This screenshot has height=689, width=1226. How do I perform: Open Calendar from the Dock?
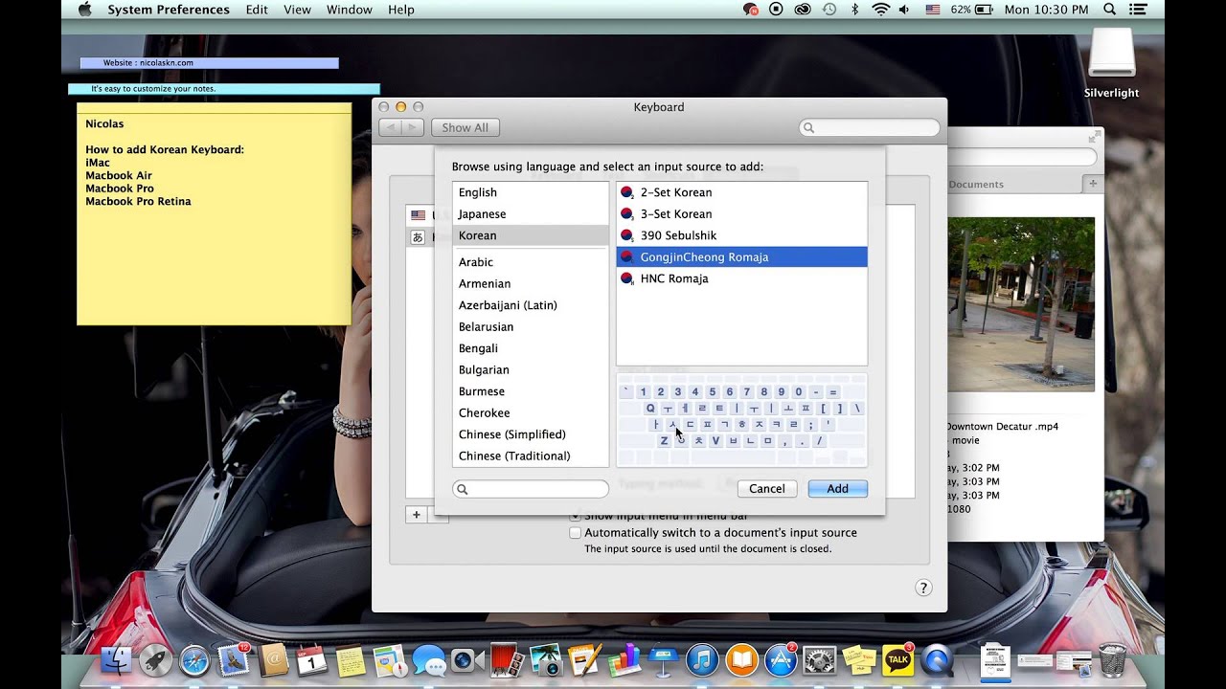tap(311, 659)
